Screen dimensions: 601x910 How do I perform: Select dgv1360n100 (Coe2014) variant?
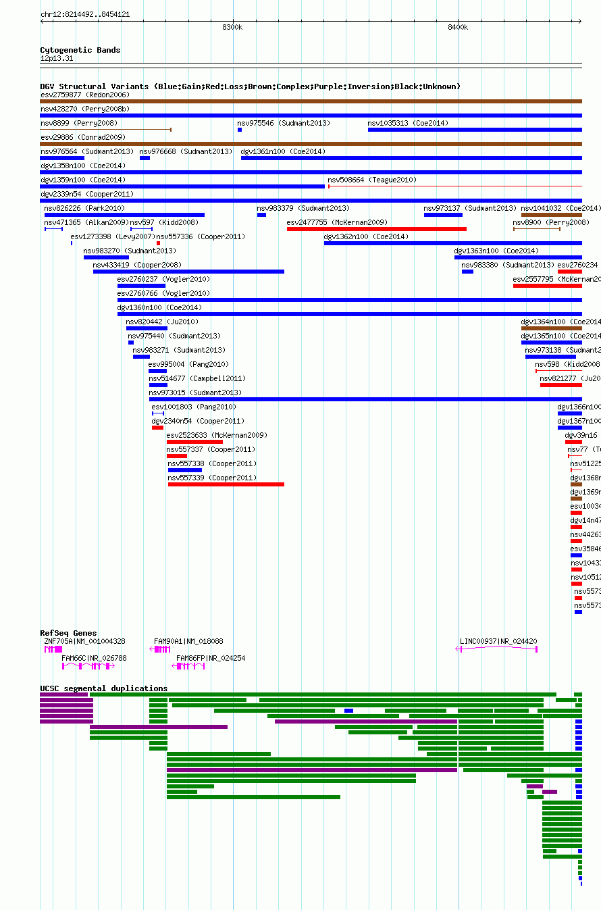350,314
